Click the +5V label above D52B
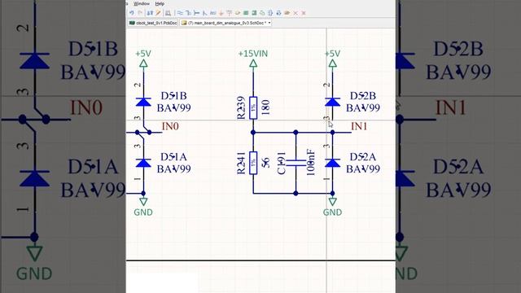This screenshot has width=521, height=293. pos(332,54)
